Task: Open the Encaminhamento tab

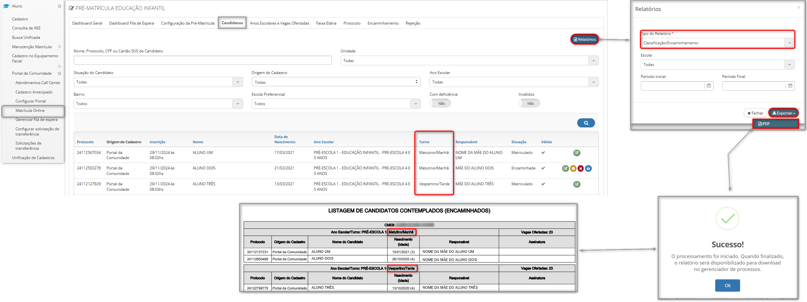Action: click(x=383, y=23)
